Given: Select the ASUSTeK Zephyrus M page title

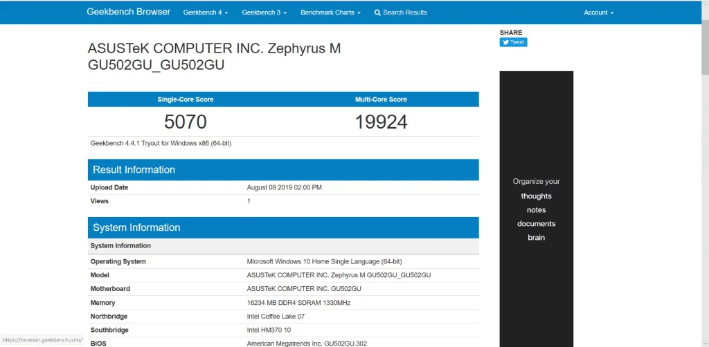Looking at the screenshot, I should tap(215, 57).
